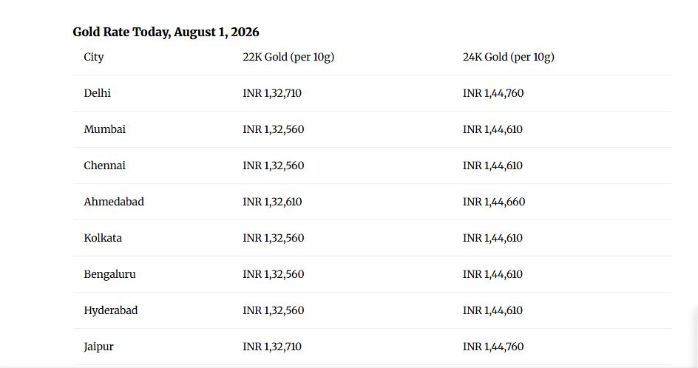Screen dimensions: 698x368
Task: Click Chennai 22K gold price
Action: coord(274,166)
